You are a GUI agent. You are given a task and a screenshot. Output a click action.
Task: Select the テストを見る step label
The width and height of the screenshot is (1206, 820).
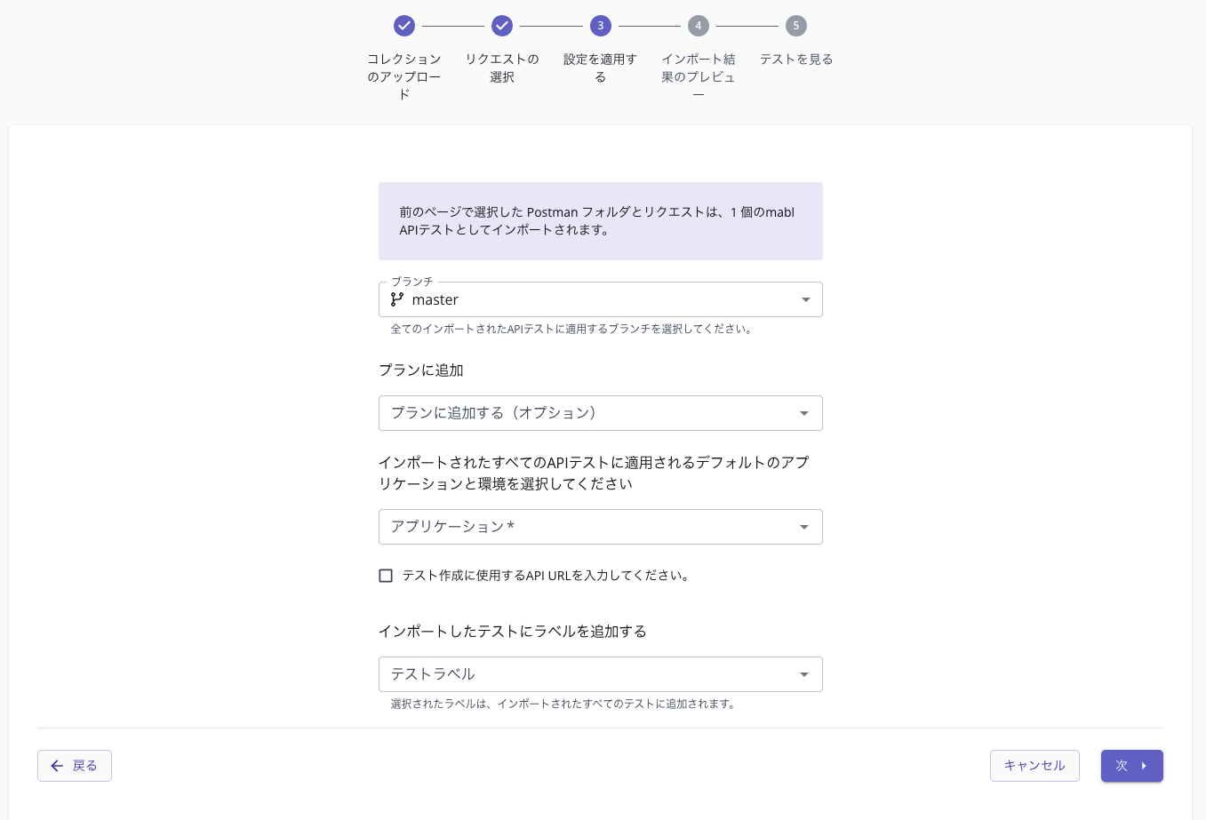pos(796,59)
